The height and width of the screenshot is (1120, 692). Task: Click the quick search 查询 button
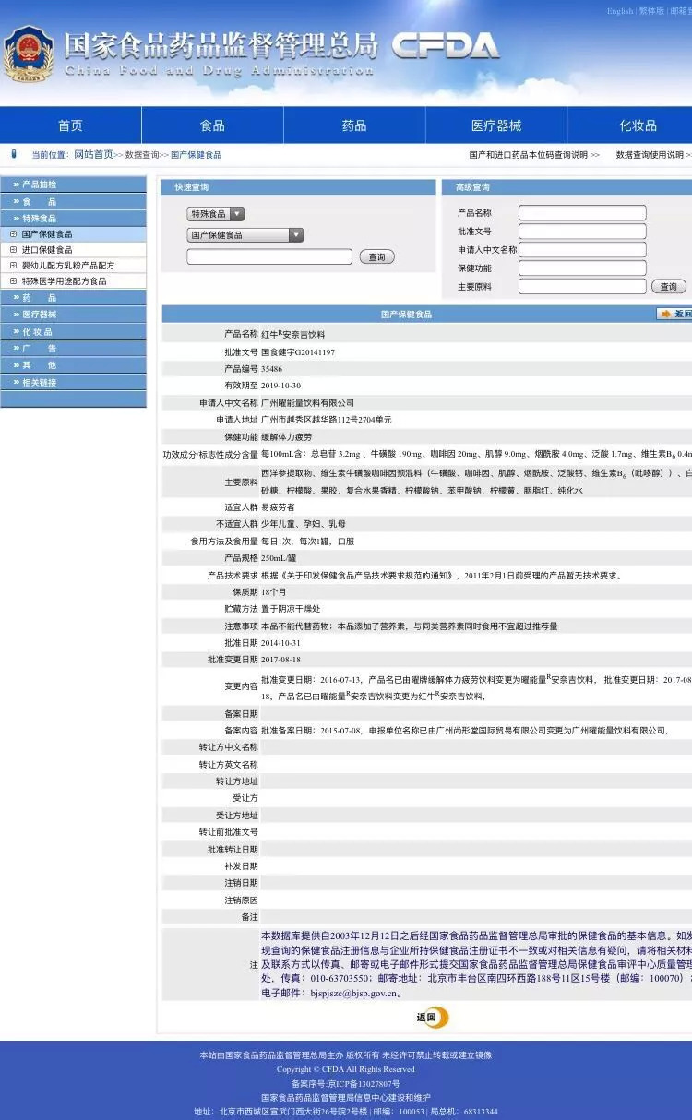(x=376, y=257)
